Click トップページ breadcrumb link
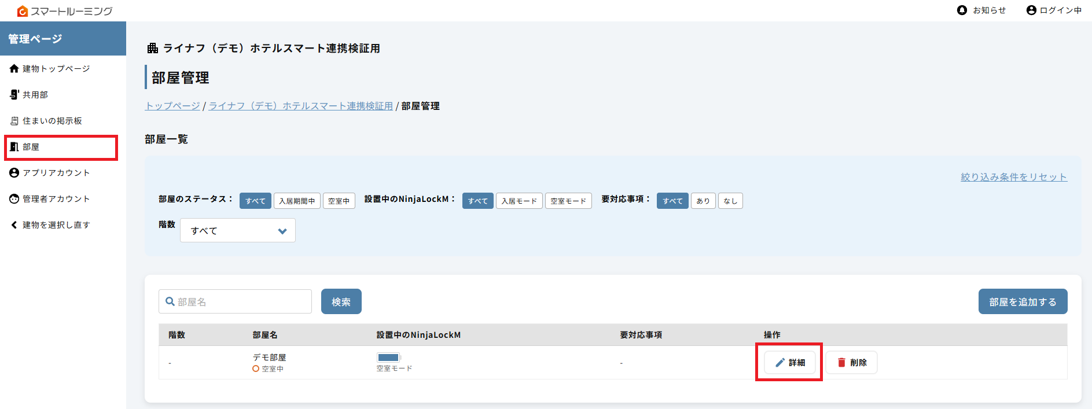The image size is (1092, 409). (x=172, y=106)
